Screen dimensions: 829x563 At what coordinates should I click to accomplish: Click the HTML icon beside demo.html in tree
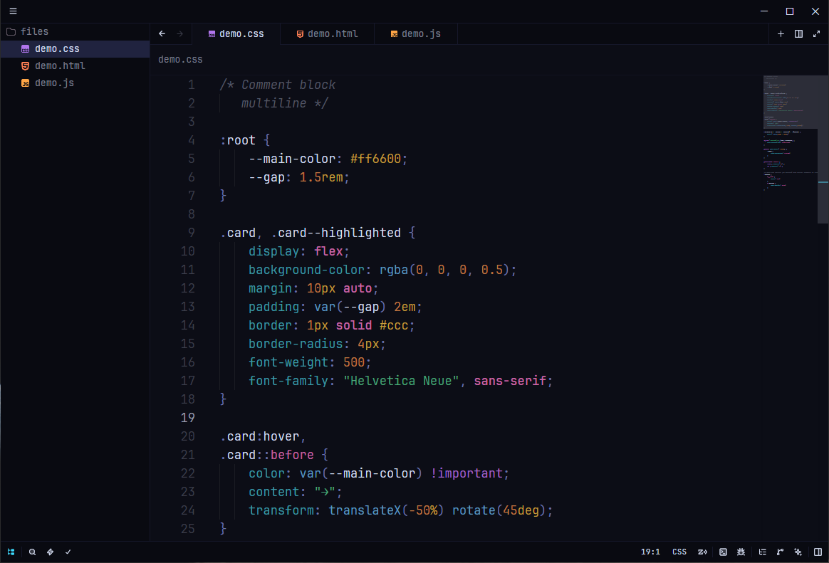pyautogui.click(x=25, y=66)
